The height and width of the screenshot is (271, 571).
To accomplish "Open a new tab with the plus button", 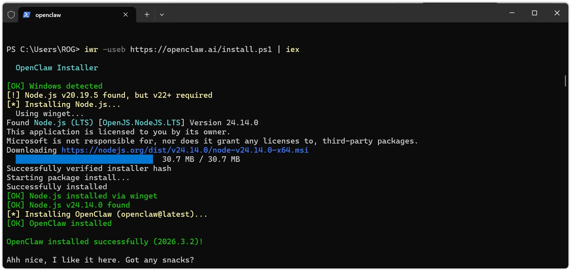I will point(147,15).
